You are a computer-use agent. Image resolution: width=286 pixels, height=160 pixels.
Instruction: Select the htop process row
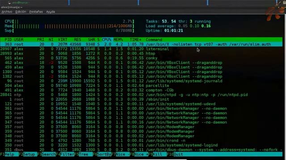tap(141, 53)
